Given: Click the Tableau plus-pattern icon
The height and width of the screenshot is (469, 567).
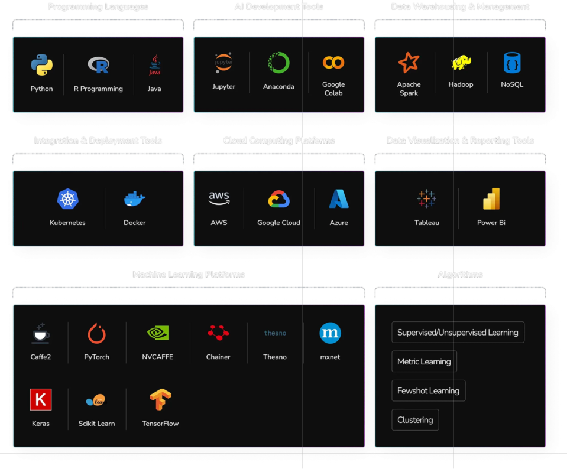Looking at the screenshot, I should click(x=426, y=198).
